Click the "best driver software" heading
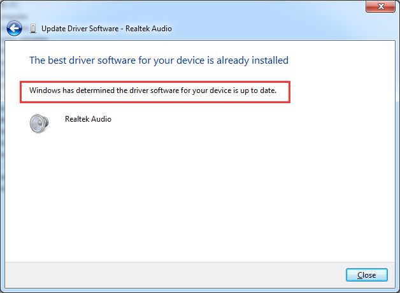The width and height of the screenshot is (400, 293). pyautogui.click(x=102, y=61)
